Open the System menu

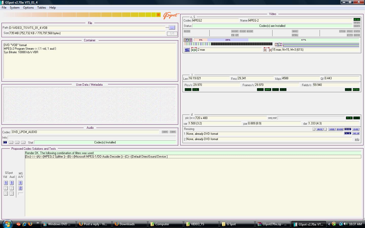14,8
